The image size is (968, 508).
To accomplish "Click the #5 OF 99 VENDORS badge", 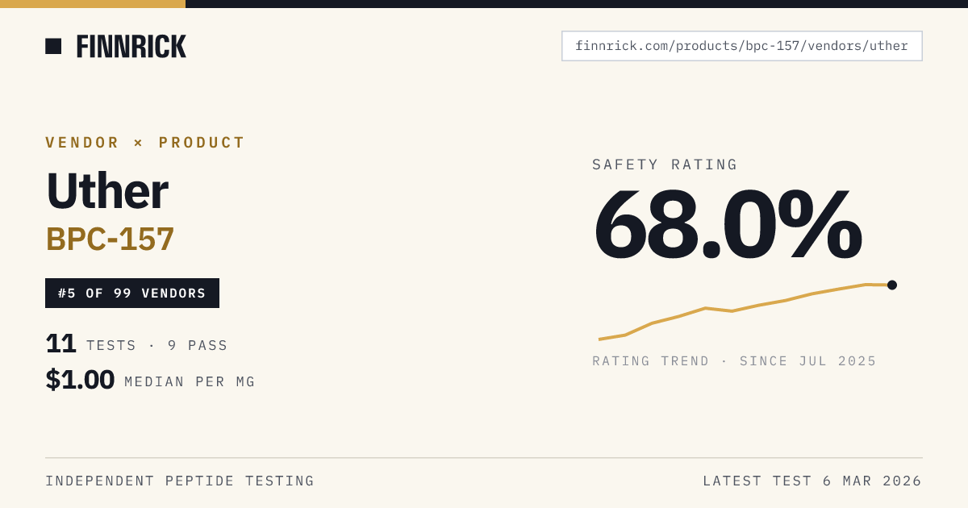I will point(132,294).
